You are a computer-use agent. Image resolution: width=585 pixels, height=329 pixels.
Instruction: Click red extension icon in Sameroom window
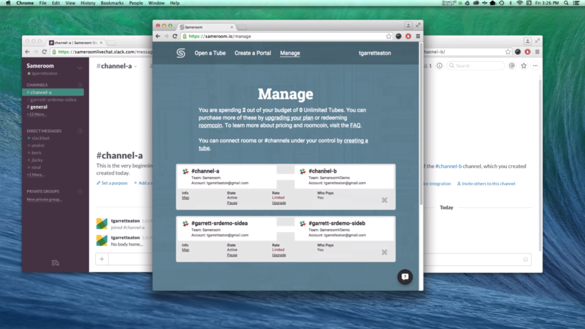408,36
